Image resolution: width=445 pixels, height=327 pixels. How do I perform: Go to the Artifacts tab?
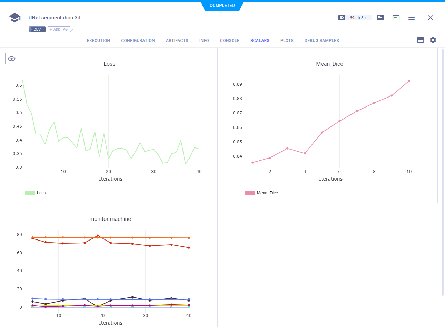point(177,41)
